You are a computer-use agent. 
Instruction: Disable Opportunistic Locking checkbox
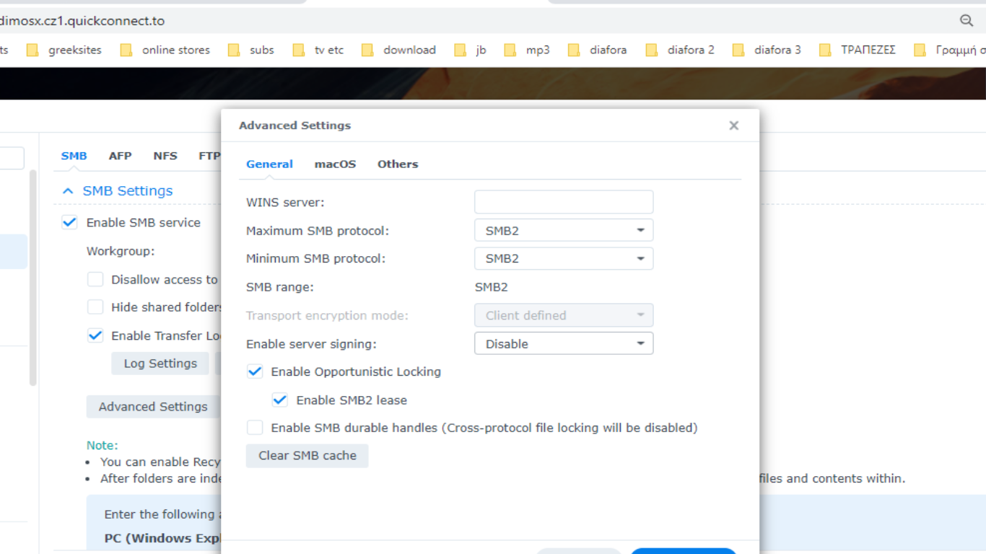[x=255, y=371]
